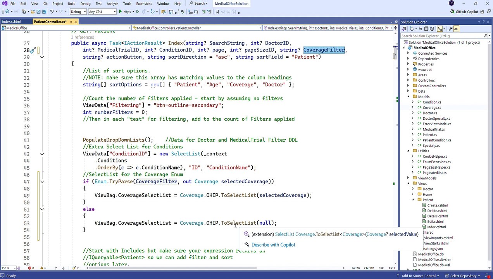The height and width of the screenshot is (279, 493).
Task: Expand the ViewModels folder node
Action: [x=408, y=178]
